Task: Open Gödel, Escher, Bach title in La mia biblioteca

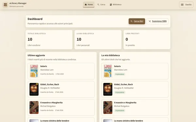Action: click(x=123, y=84)
